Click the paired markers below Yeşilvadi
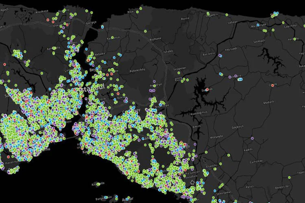Image resolution: width=305 pixels, height=203 pixels. (x=220, y=56)
